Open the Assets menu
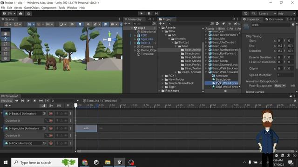298x167 pixels. pos(18,8)
